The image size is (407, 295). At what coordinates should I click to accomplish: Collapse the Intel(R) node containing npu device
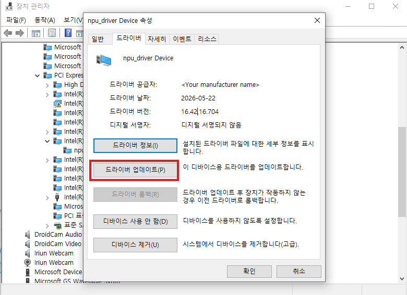[47, 141]
